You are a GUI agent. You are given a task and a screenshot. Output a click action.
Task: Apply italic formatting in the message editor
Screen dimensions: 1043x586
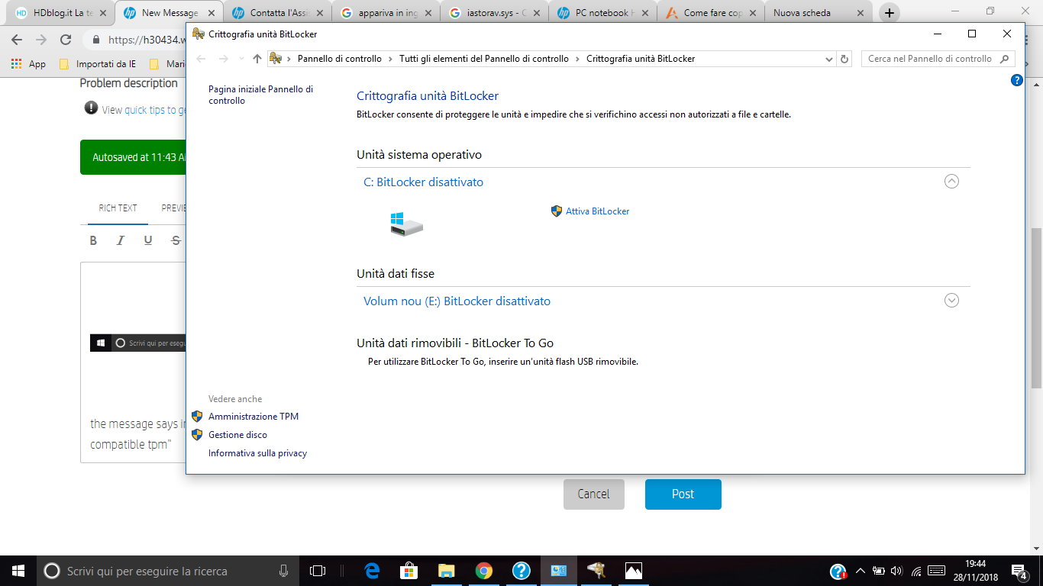click(120, 240)
